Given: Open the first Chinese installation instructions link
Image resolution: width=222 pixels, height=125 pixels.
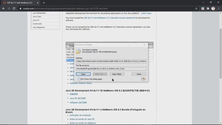Looking at the screenshot, I should (74, 94).
